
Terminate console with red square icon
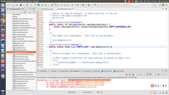[127, 75]
